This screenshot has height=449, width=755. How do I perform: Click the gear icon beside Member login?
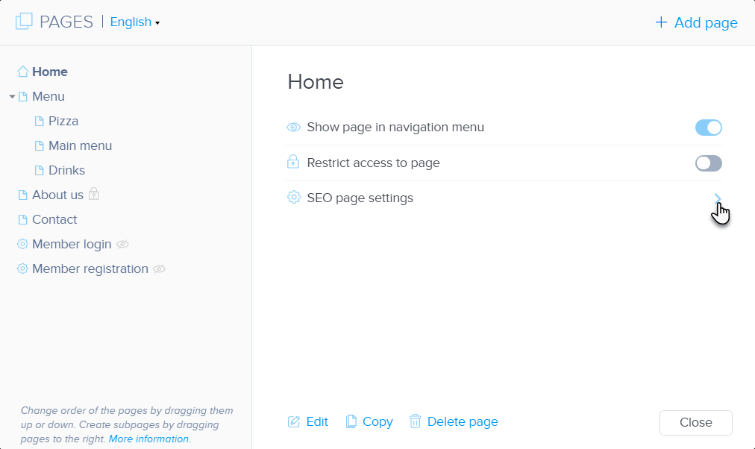point(23,245)
